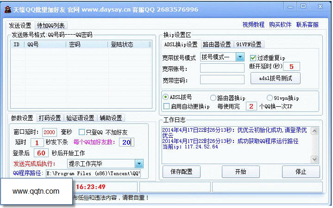This screenshot has width=333, height=208.
Task: Edit QQ count per IP change field
Action: [251, 106]
